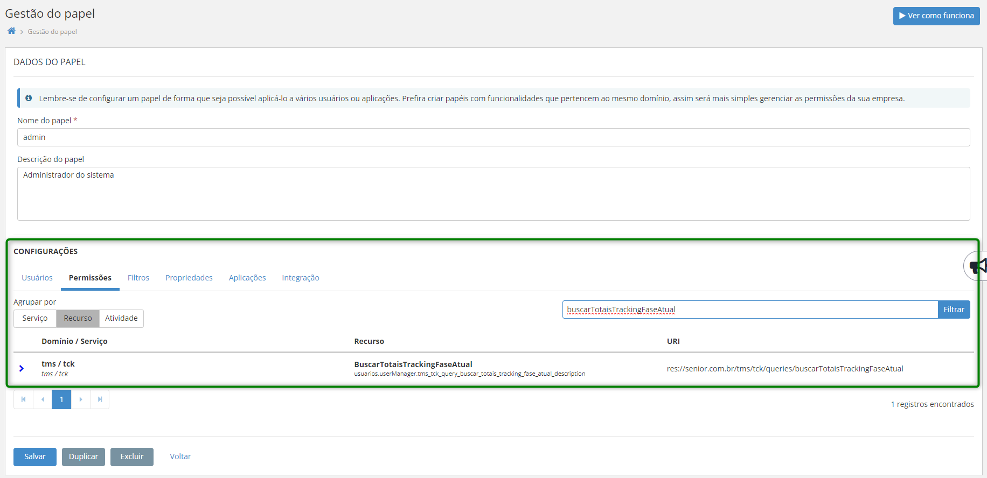The image size is (987, 478).
Task: Open the Propriedades tab
Action: pos(189,278)
